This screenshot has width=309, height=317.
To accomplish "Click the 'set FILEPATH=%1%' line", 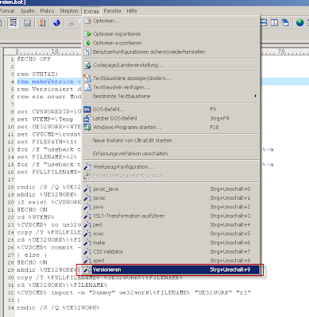I will [x=47, y=142].
